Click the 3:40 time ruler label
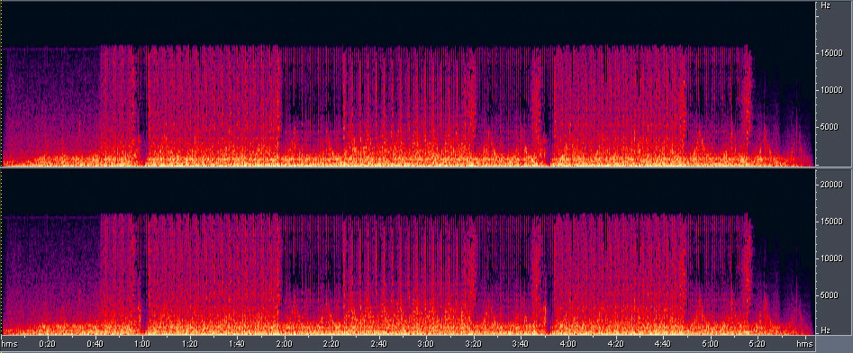This screenshot has height=353, width=853. 522,344
